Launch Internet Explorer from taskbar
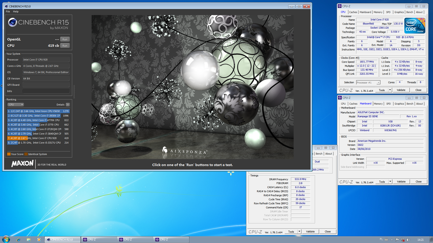 pyautogui.click(x=18, y=240)
